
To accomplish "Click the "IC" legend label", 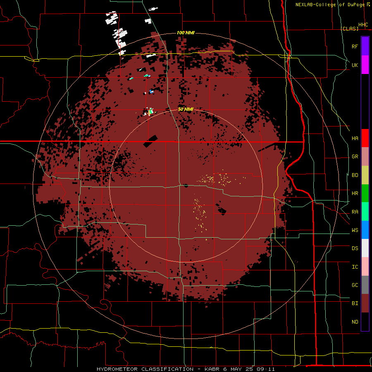I will (355, 267).
